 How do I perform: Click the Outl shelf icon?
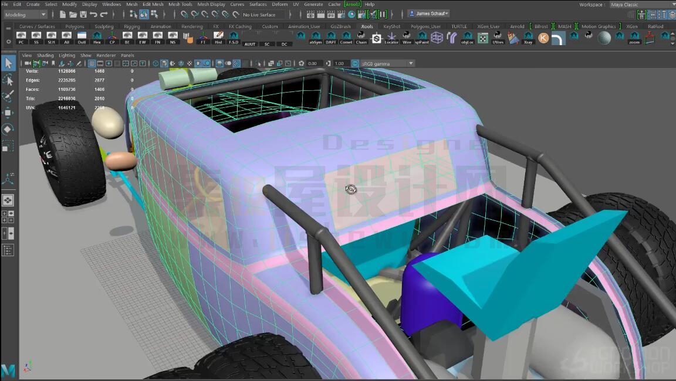click(82, 38)
